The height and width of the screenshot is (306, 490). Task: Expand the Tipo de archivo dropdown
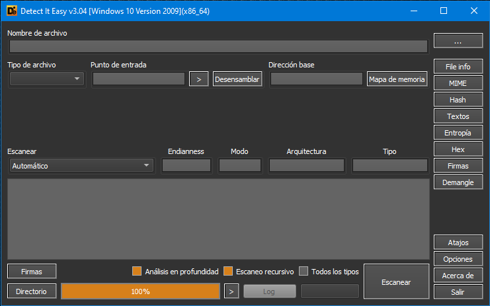[x=47, y=79]
